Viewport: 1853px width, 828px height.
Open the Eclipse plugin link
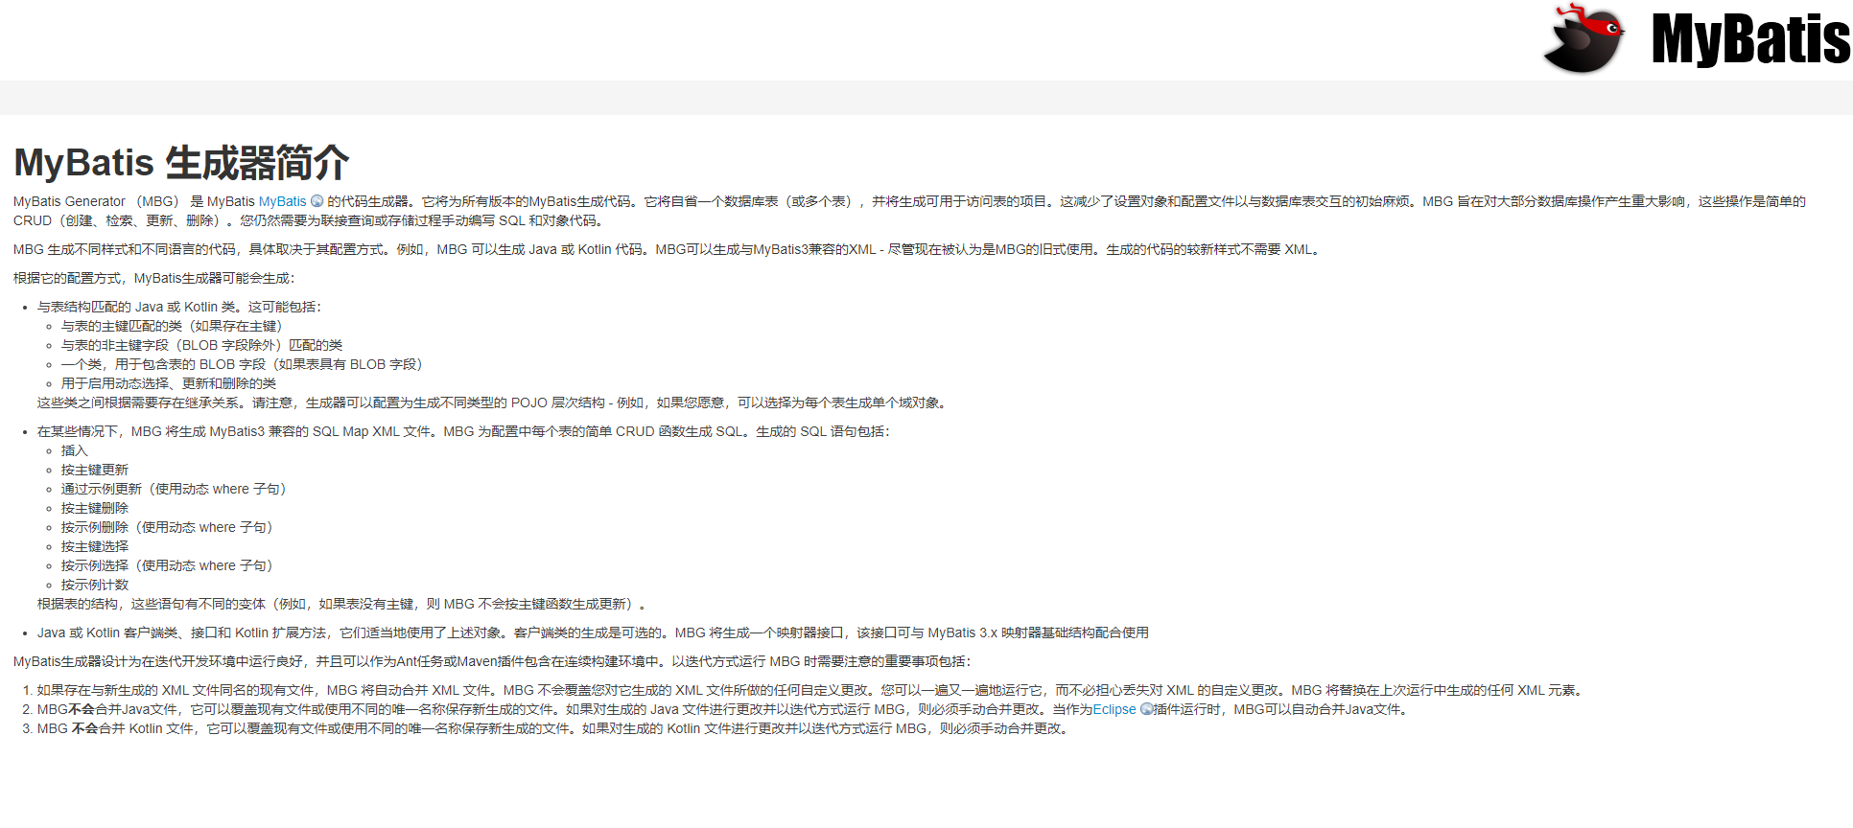(x=1114, y=709)
